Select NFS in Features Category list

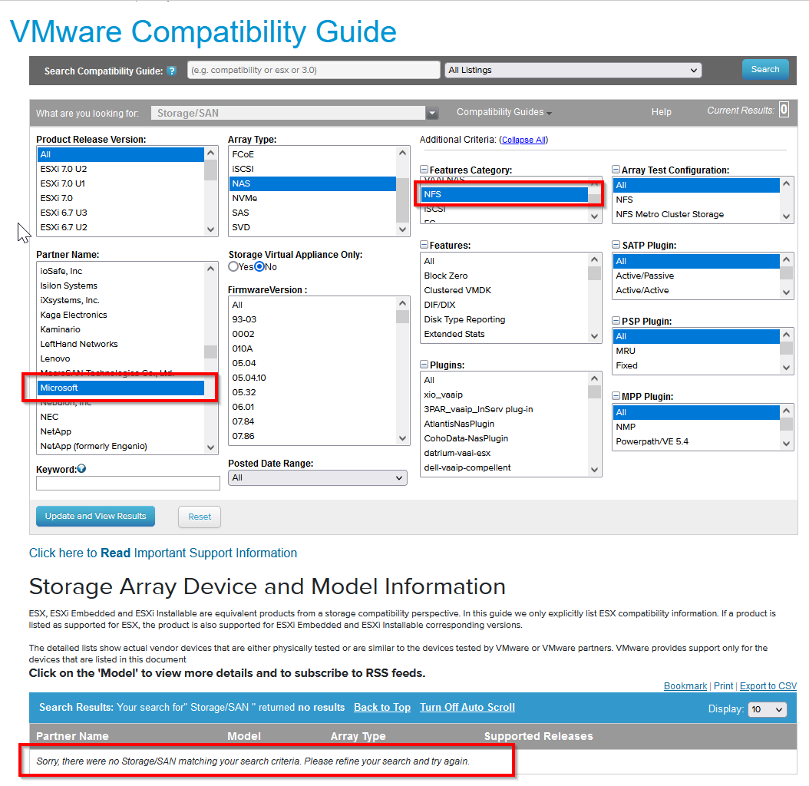coord(504,194)
